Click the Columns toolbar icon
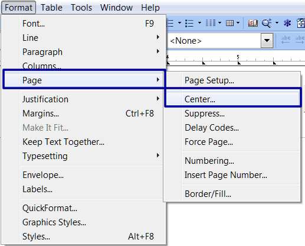 (211, 23)
